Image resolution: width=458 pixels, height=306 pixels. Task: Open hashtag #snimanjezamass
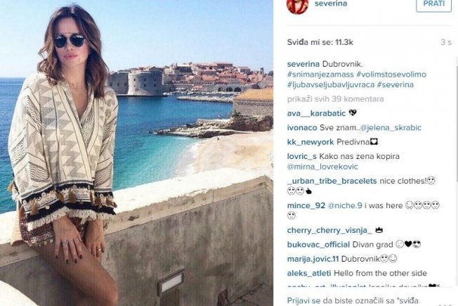pos(320,75)
